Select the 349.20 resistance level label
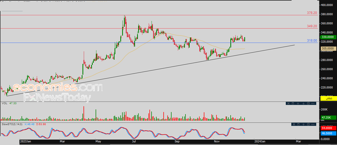The height and width of the screenshot is (145, 337). click(x=312, y=26)
